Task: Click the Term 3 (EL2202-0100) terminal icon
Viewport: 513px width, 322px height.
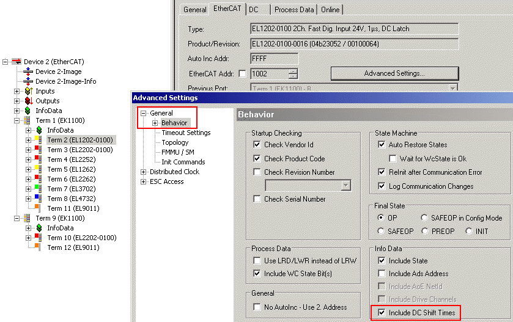Action: pyautogui.click(x=39, y=150)
